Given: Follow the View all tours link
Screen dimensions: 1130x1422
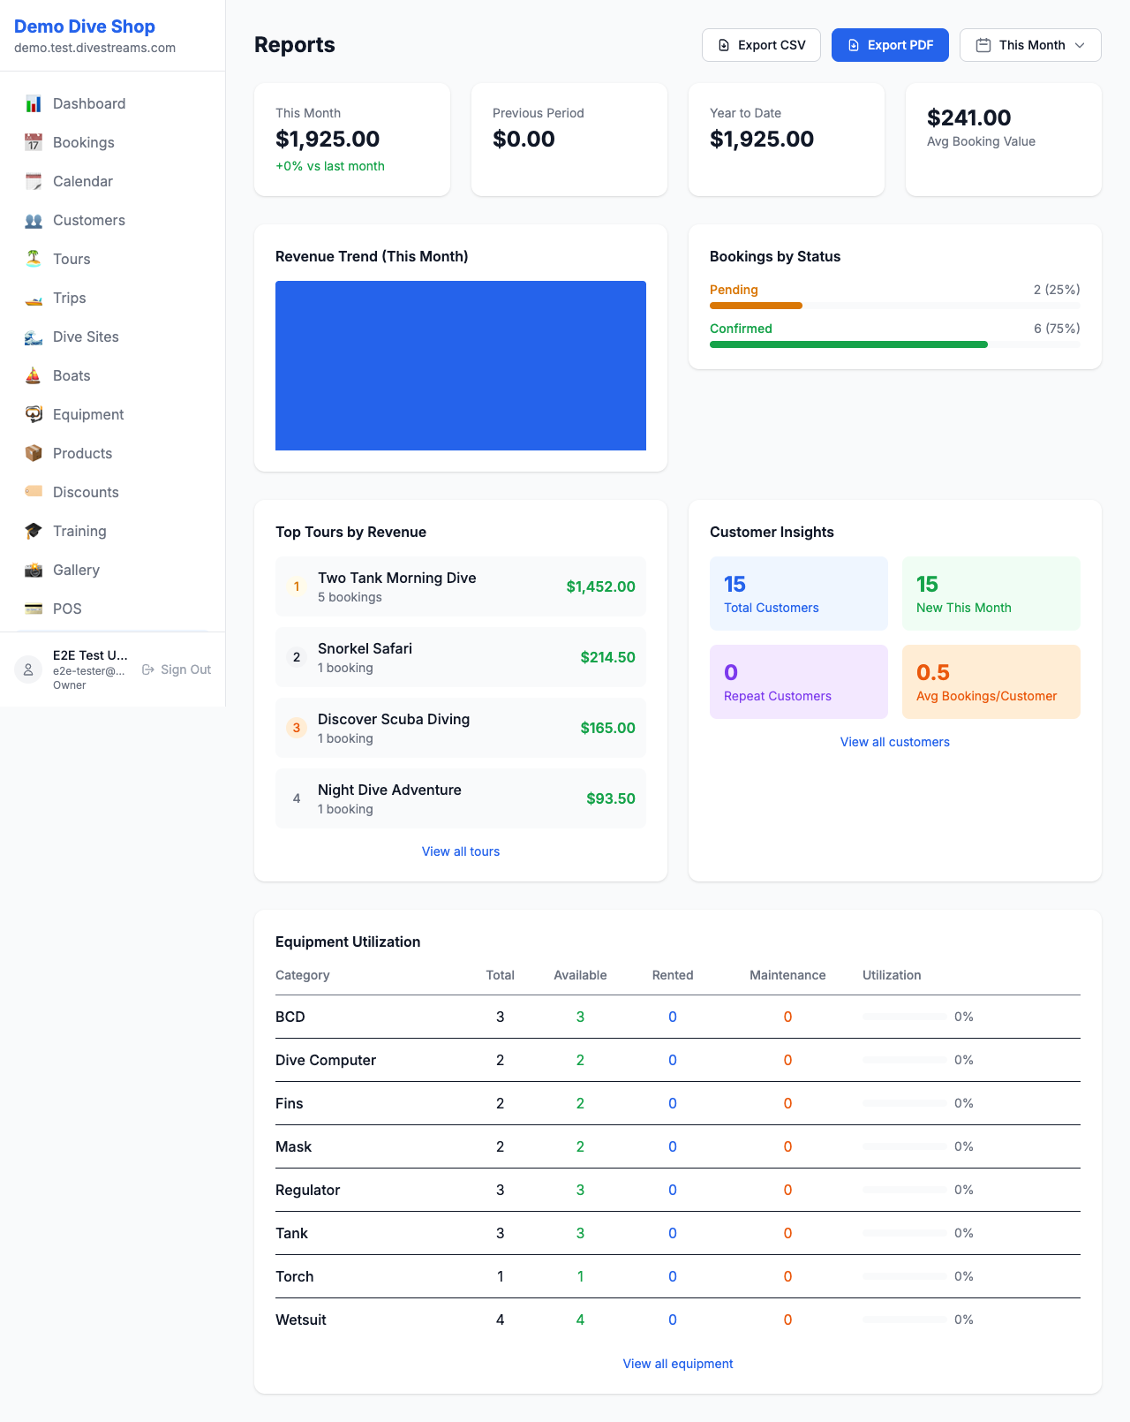Looking at the screenshot, I should [461, 851].
